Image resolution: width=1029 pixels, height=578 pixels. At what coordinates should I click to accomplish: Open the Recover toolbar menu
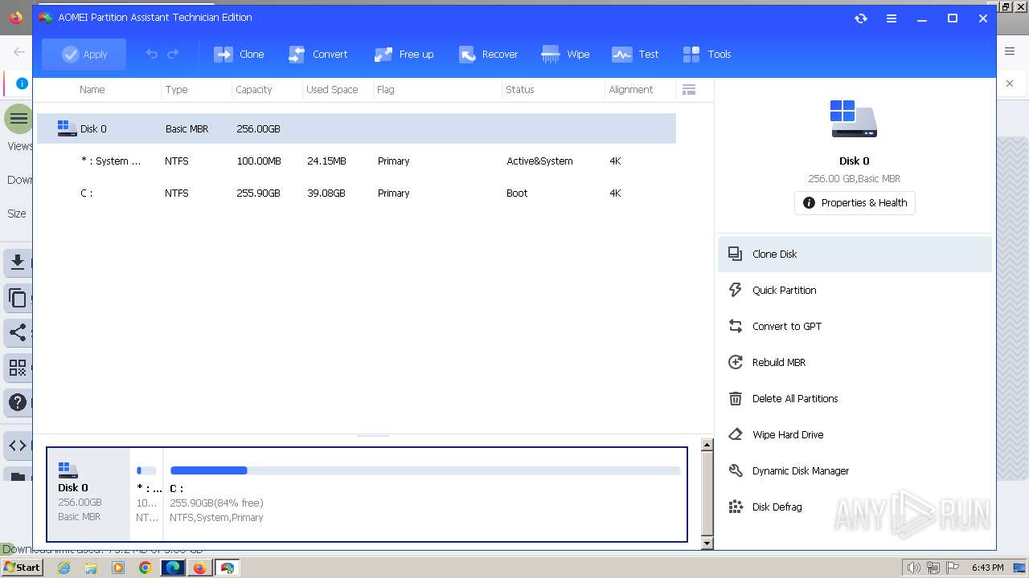tap(488, 54)
